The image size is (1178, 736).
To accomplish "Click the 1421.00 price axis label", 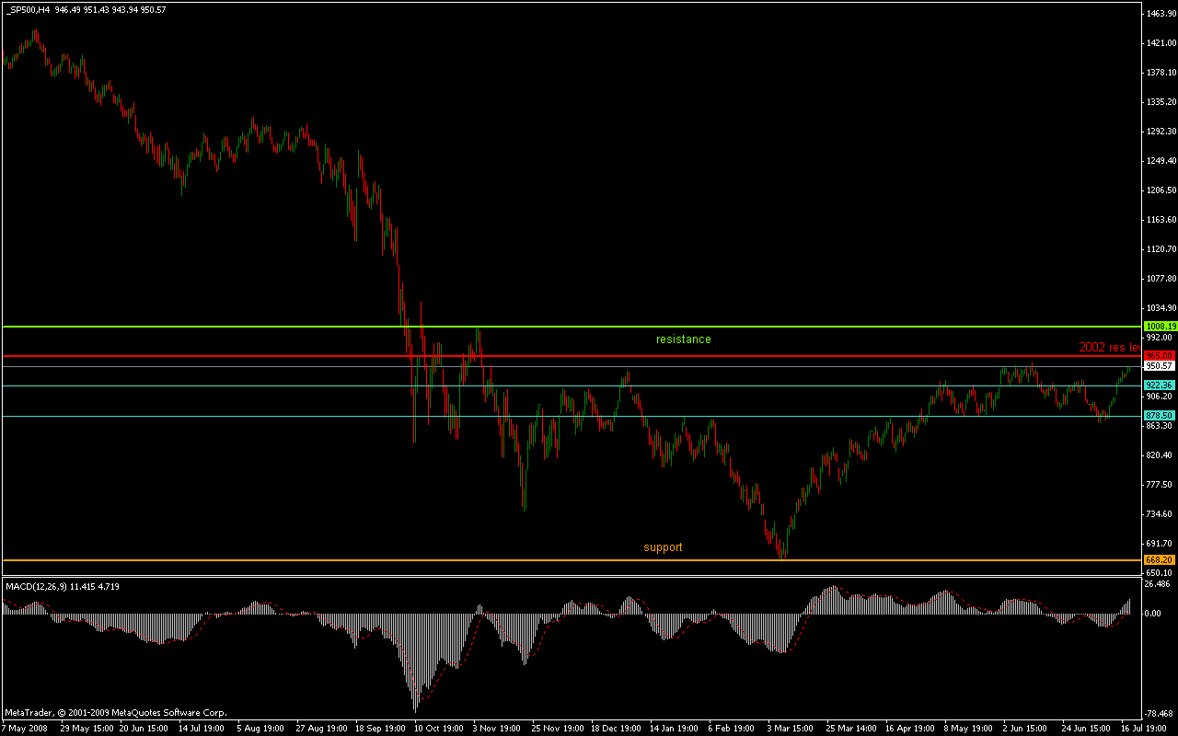I will coord(1159,43).
